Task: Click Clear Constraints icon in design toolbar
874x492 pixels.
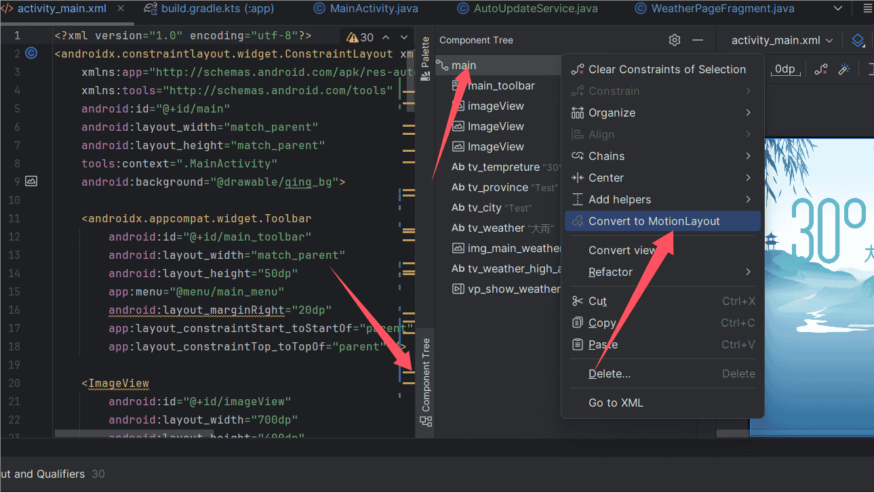Action: [821, 69]
